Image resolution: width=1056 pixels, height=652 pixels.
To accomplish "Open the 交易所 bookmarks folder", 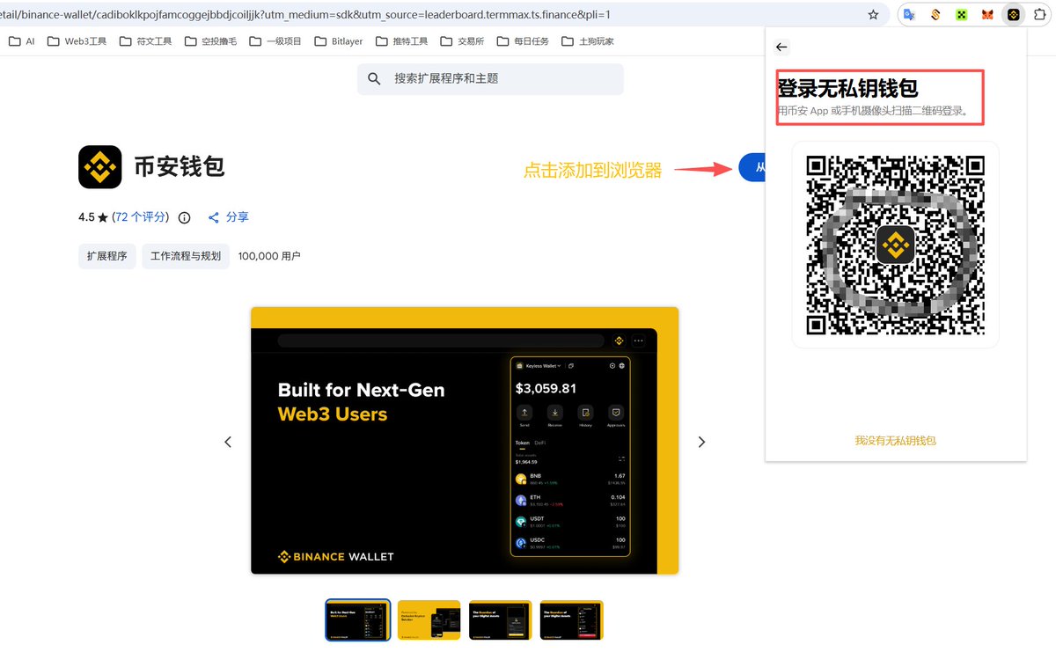I will pos(462,41).
